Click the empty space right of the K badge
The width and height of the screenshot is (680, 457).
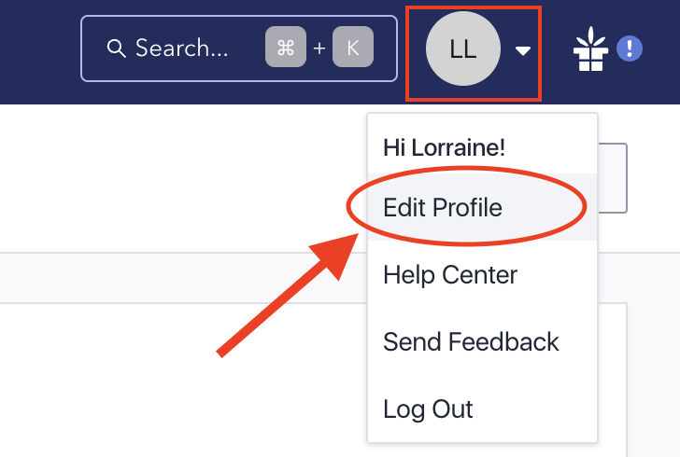point(385,48)
